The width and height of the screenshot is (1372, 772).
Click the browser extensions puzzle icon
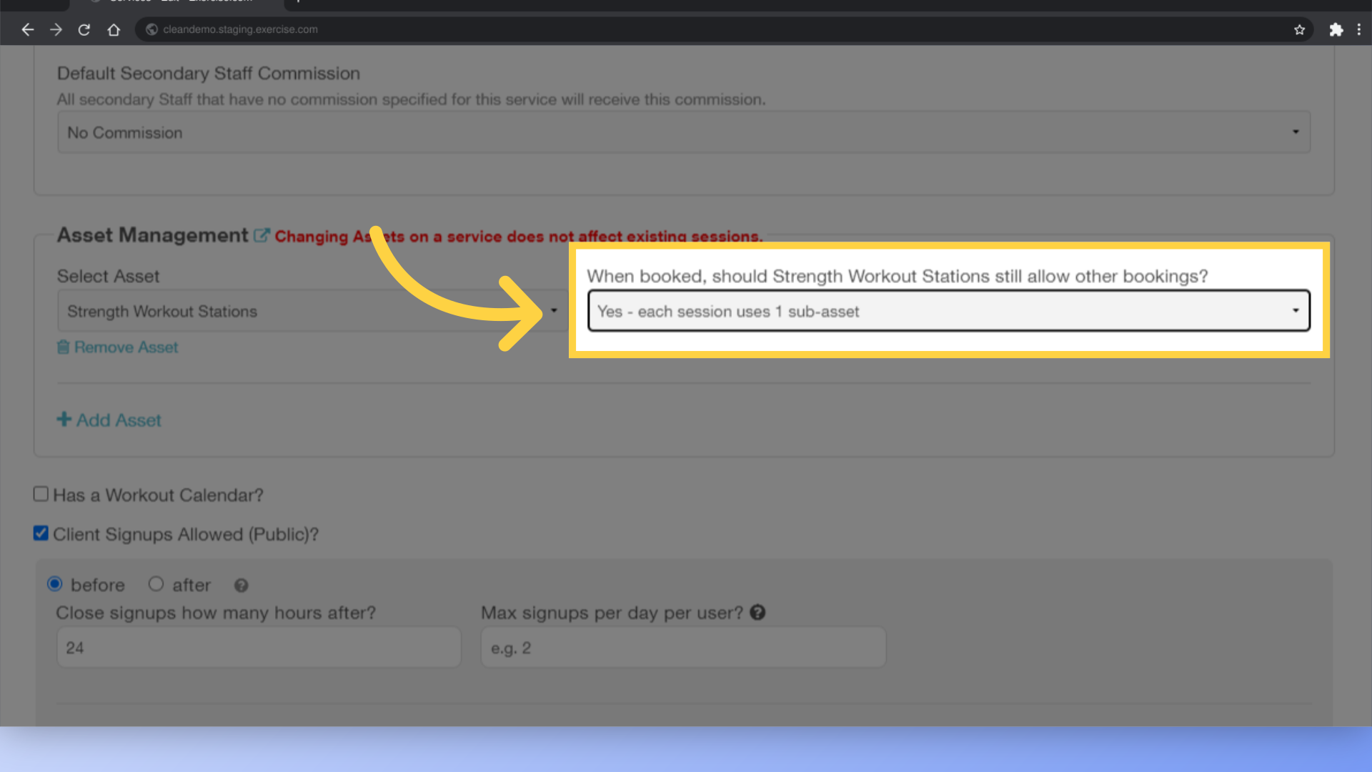coord(1336,29)
